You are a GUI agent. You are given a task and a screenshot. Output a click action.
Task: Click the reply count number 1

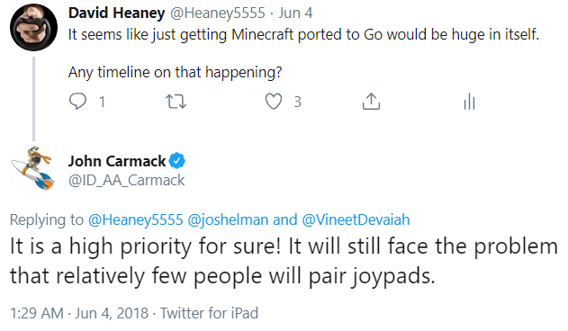coord(102,103)
